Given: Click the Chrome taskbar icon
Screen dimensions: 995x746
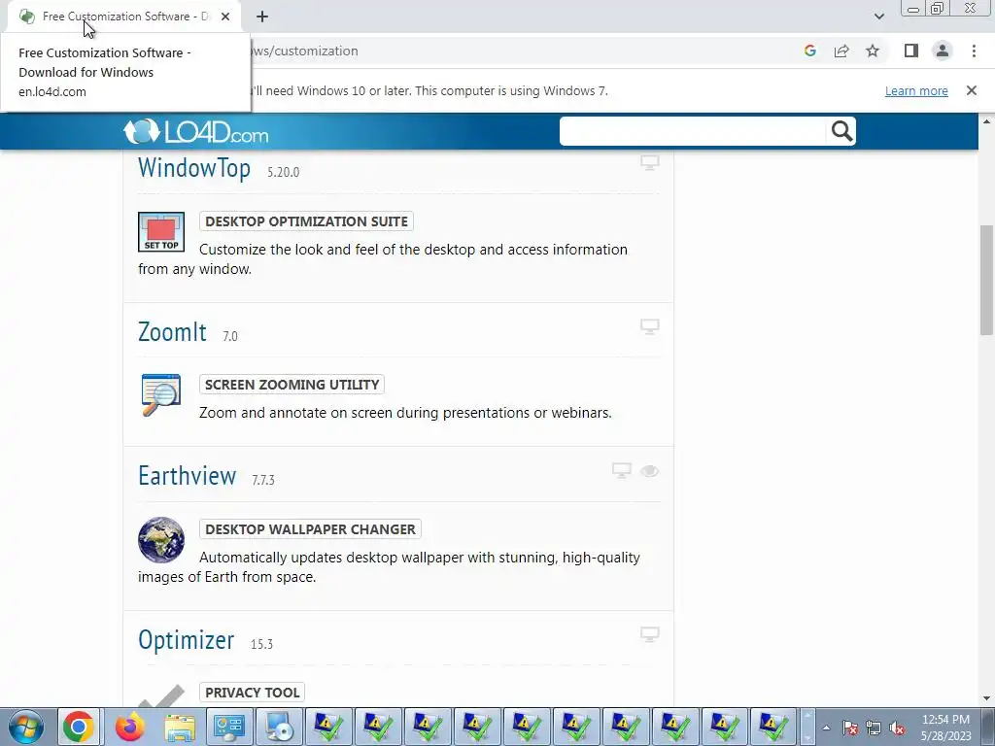Looking at the screenshot, I should [x=79, y=727].
